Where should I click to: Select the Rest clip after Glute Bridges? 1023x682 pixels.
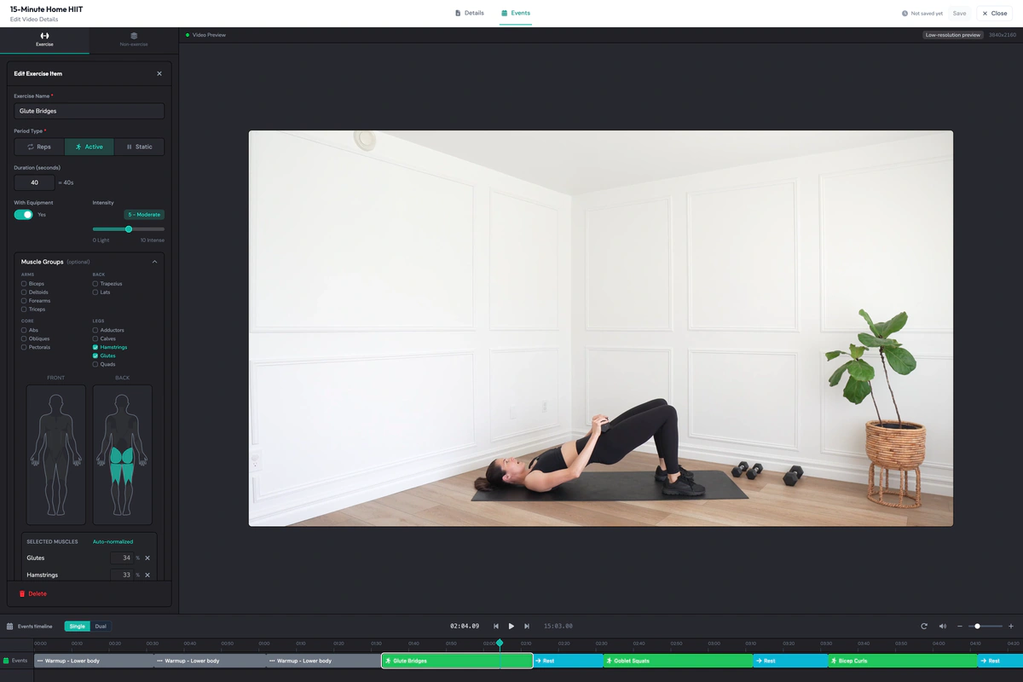point(569,661)
